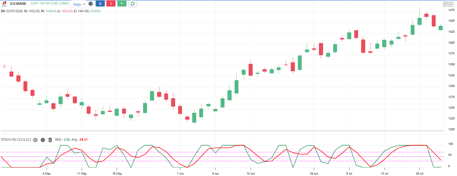This screenshot has width=457, height=176.
Task: Click the blue B buy button
Action: coord(100,4)
